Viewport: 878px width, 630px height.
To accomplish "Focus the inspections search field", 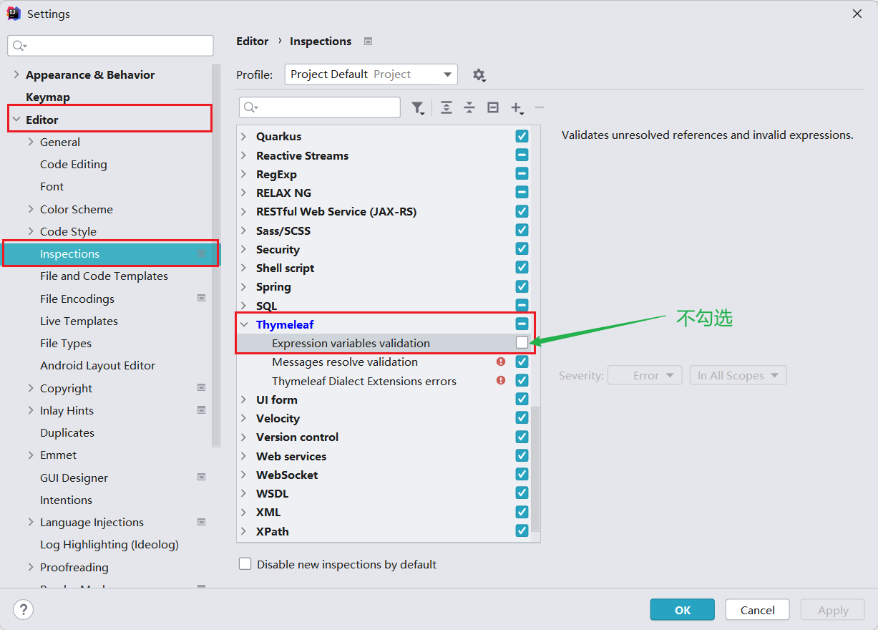I will tap(320, 107).
